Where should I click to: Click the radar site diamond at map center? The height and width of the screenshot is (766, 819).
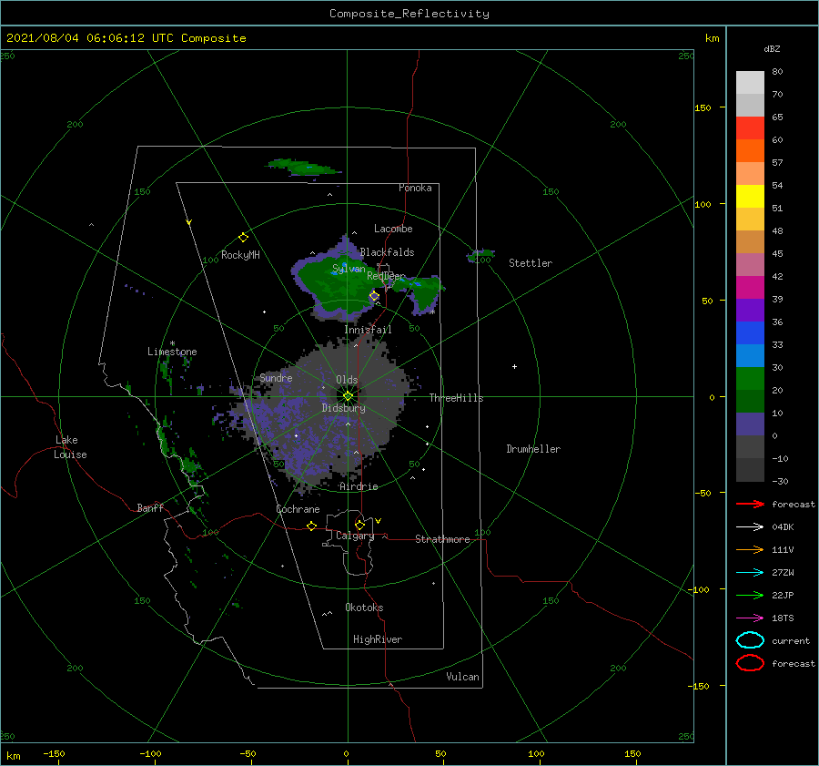tap(348, 396)
